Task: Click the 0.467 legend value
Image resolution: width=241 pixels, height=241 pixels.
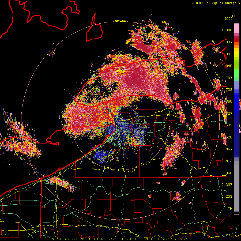Action: (227, 149)
